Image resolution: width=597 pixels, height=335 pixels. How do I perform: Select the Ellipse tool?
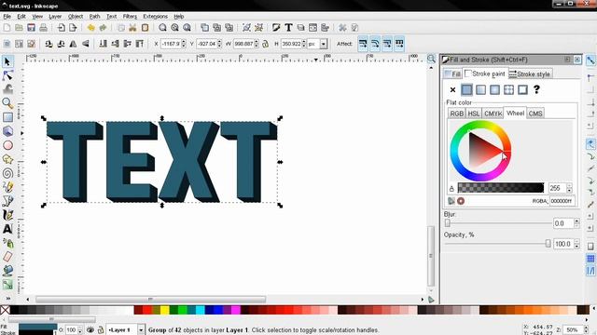point(7,145)
